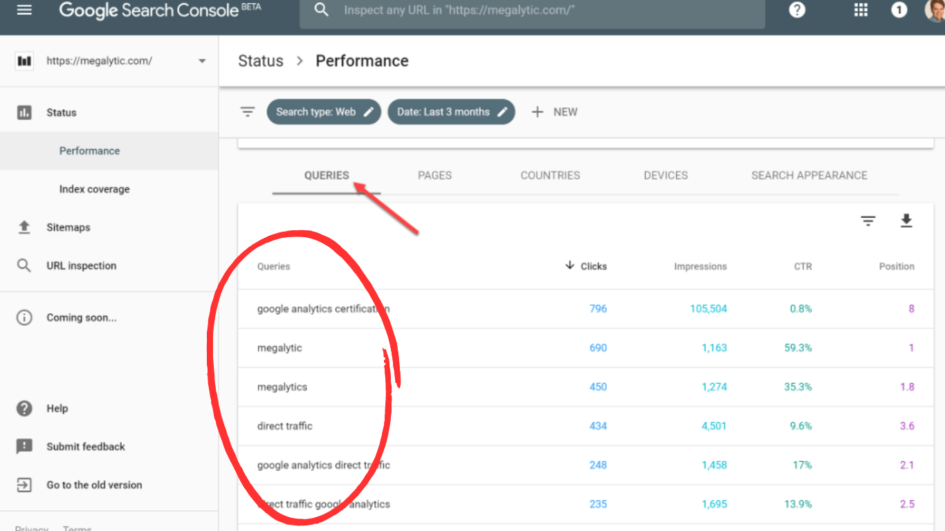
Task: Click the 'megalytic' query row
Action: pos(585,348)
